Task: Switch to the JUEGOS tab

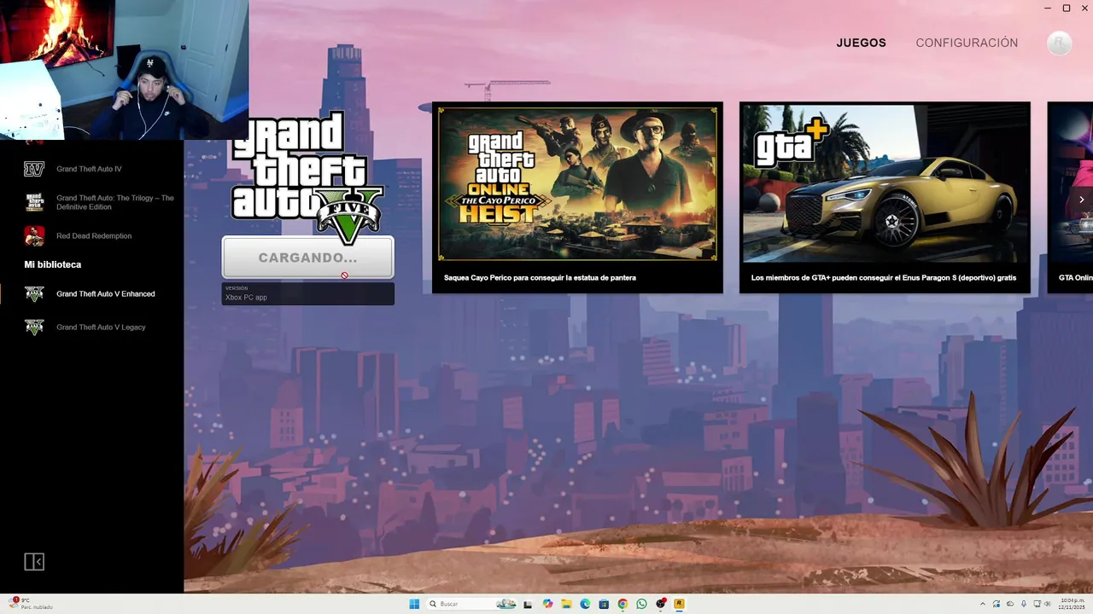Action: [861, 43]
